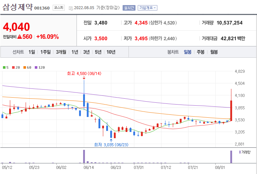This screenshot has height=174, width=257.
Task: Select the 1주일 line chart period
Action: (45, 52)
